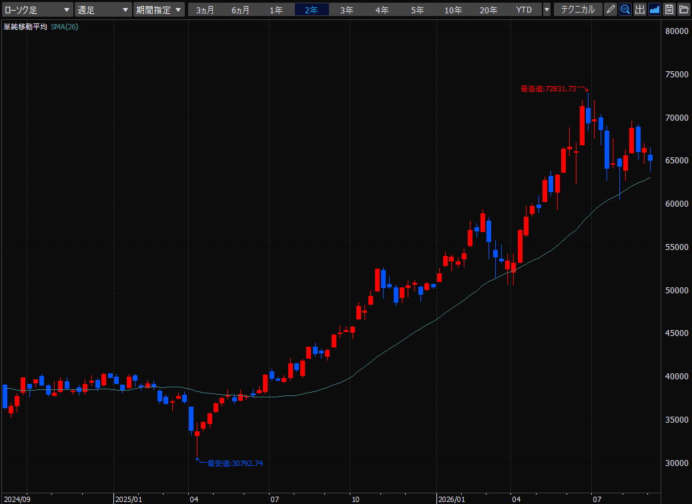This screenshot has height=504, width=692.
Task: Toggle the magnifier value display icon
Action: (625, 9)
